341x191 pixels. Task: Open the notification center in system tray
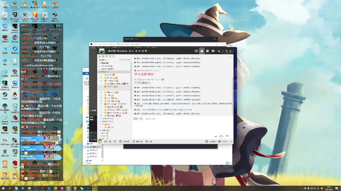click(337, 188)
